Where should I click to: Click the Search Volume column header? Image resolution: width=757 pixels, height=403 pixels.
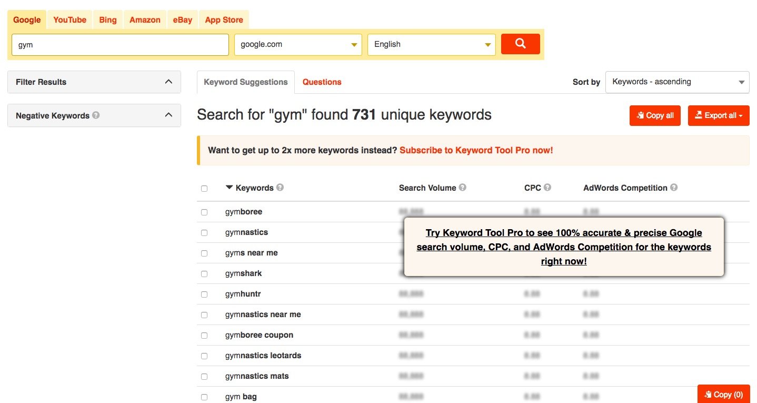tap(427, 188)
